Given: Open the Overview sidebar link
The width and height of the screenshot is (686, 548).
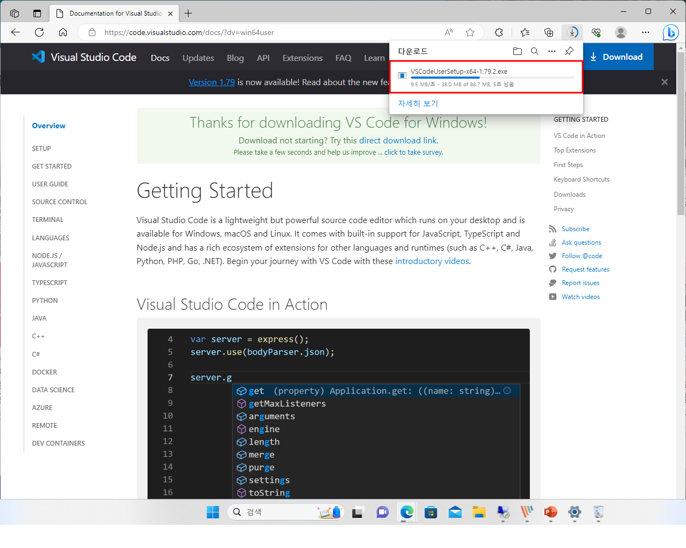Looking at the screenshot, I should pos(48,126).
